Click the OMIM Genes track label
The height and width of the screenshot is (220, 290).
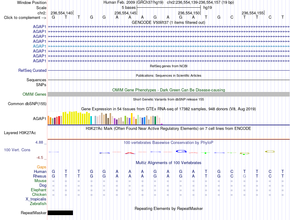click(x=34, y=94)
